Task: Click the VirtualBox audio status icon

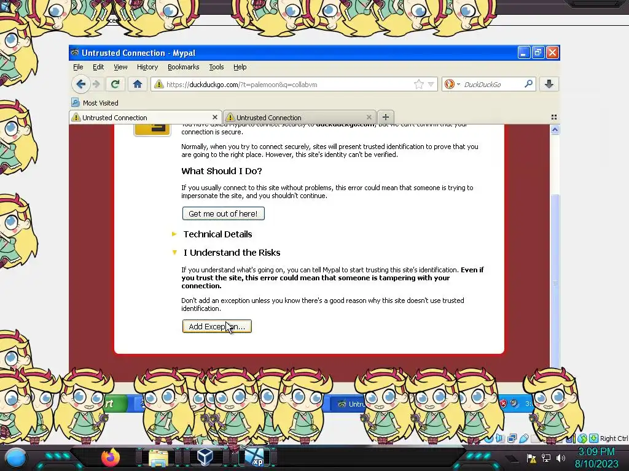Action: [x=500, y=438]
